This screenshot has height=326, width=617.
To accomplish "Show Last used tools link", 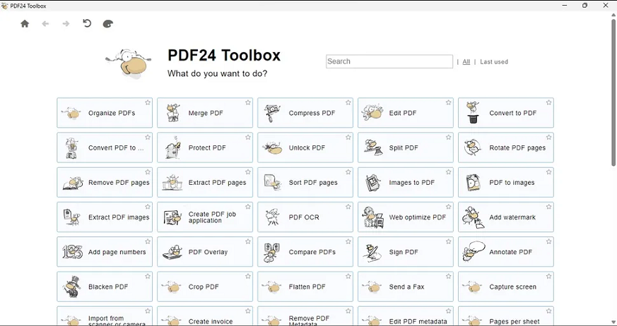I will (494, 61).
